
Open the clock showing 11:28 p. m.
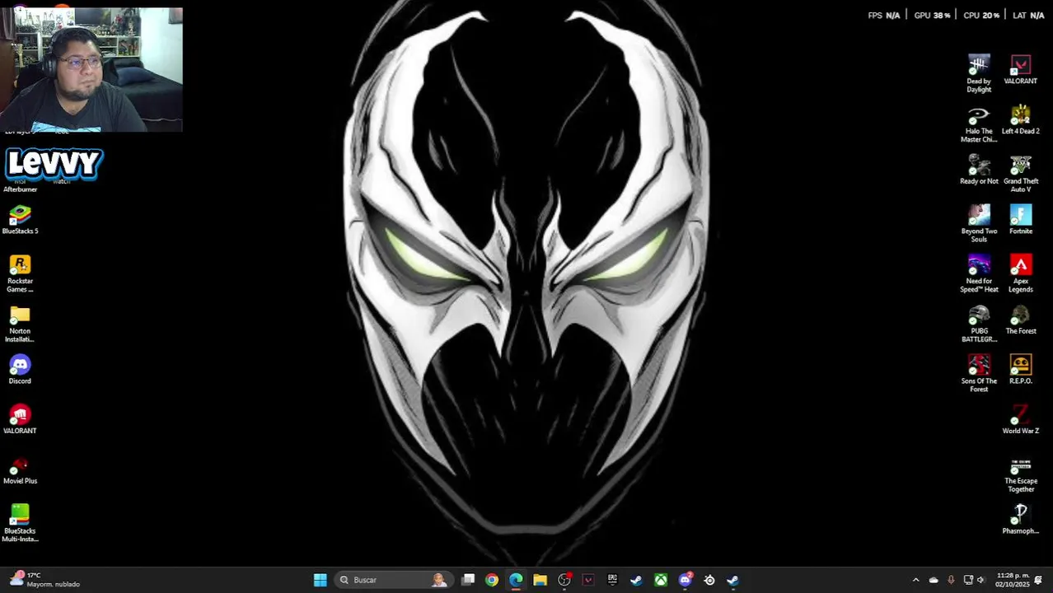point(1013,580)
